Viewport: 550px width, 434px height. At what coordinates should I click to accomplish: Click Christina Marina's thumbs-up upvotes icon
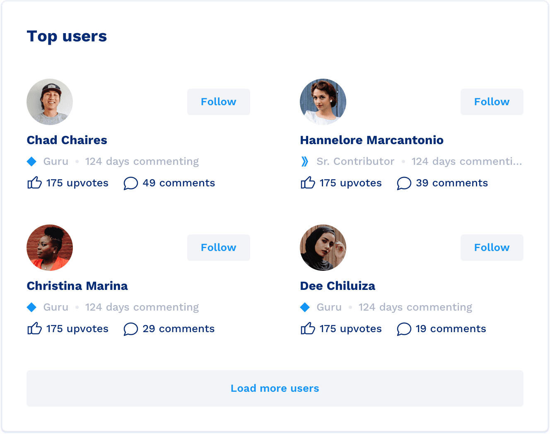(34, 328)
